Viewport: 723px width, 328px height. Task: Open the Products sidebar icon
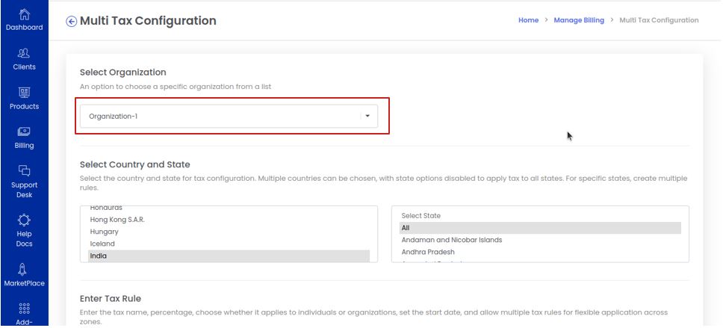pos(24,93)
